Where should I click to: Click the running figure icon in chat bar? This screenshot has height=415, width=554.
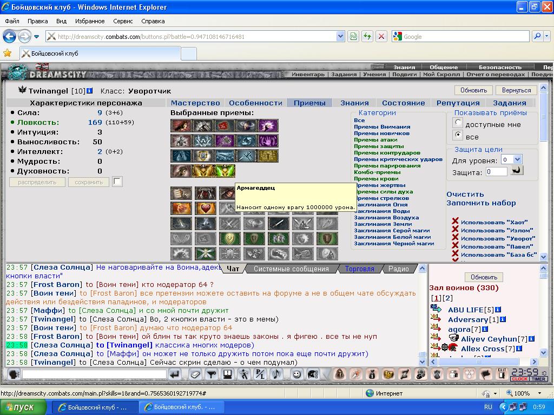[x=244, y=374]
